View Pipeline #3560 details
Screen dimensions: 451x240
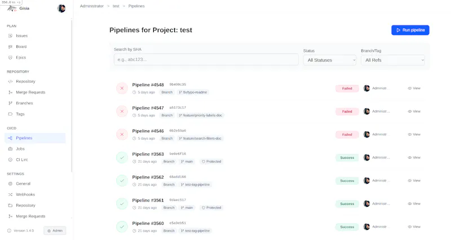(414, 227)
